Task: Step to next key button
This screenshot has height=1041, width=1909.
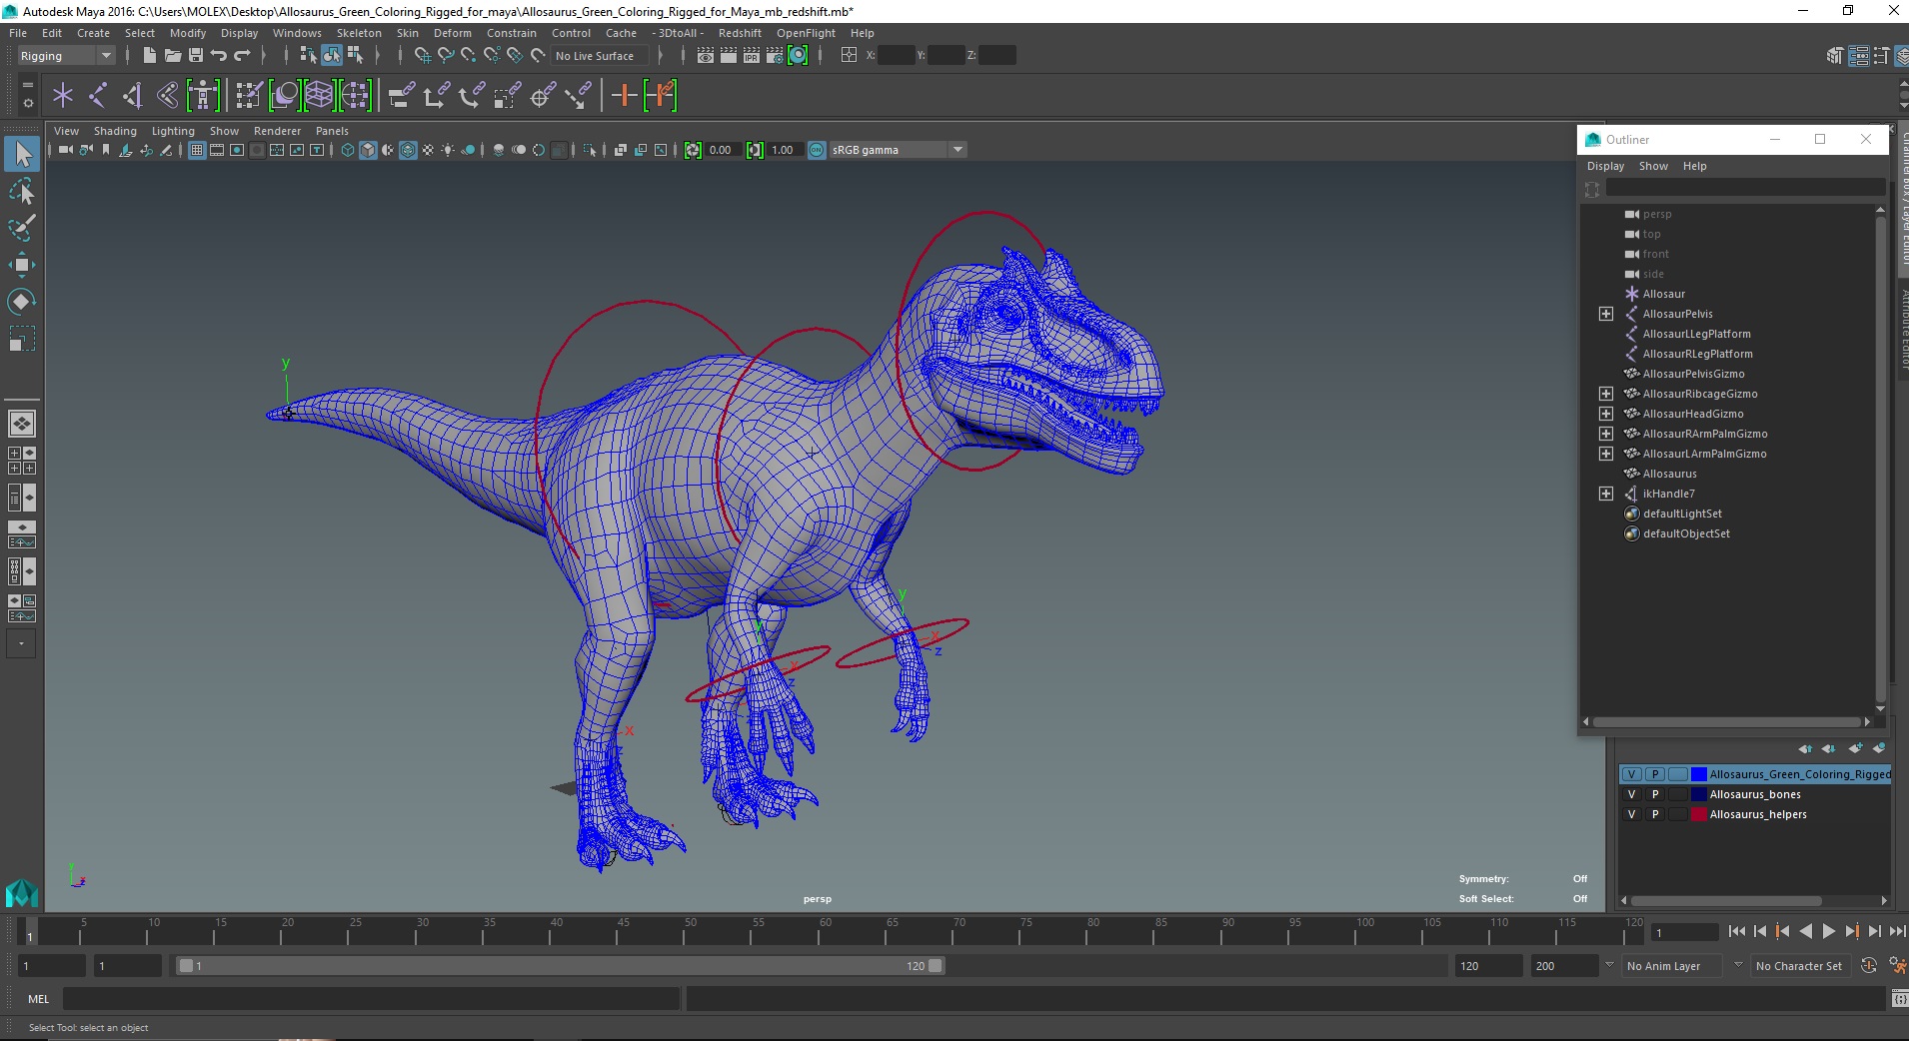Action: click(x=1851, y=931)
